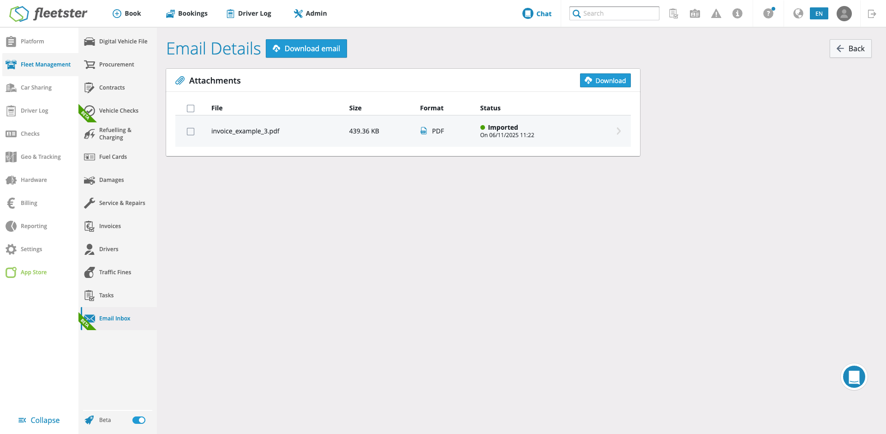Click the globe language icon
The width and height of the screenshot is (886, 434).
click(798, 13)
